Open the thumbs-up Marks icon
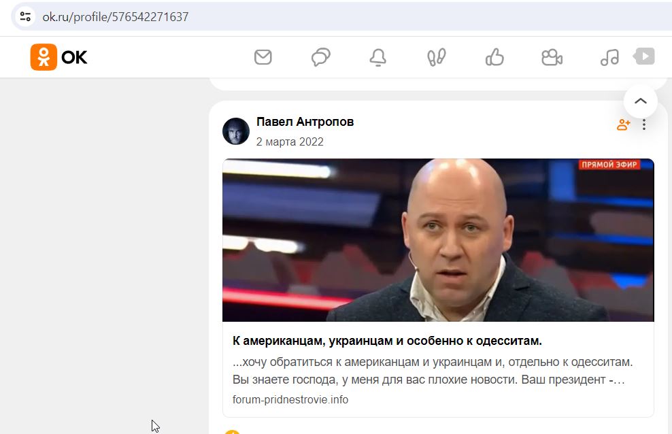Screen dimensions: 672x434 (x=494, y=57)
